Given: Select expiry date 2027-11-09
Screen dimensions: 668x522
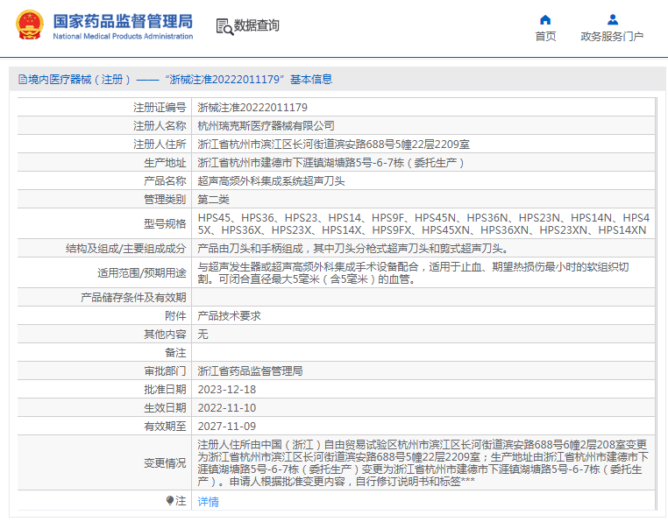Looking at the screenshot, I should click(x=227, y=427).
